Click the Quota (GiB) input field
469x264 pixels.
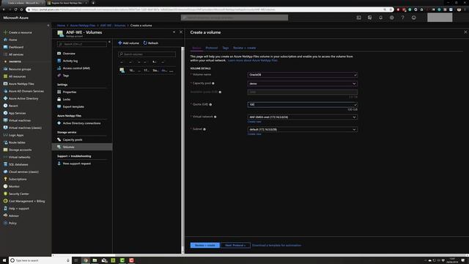coord(303,104)
